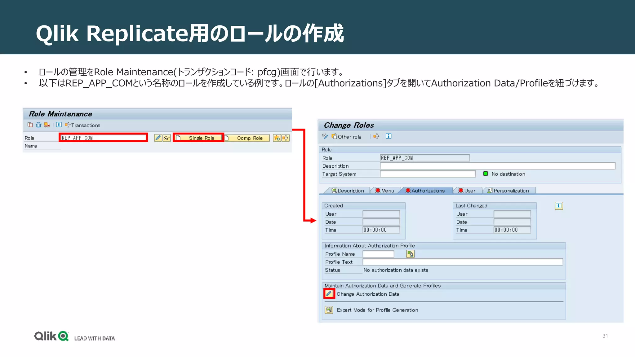Open info icon in Change Roles toolbar
635x357 pixels.
pyautogui.click(x=389, y=136)
